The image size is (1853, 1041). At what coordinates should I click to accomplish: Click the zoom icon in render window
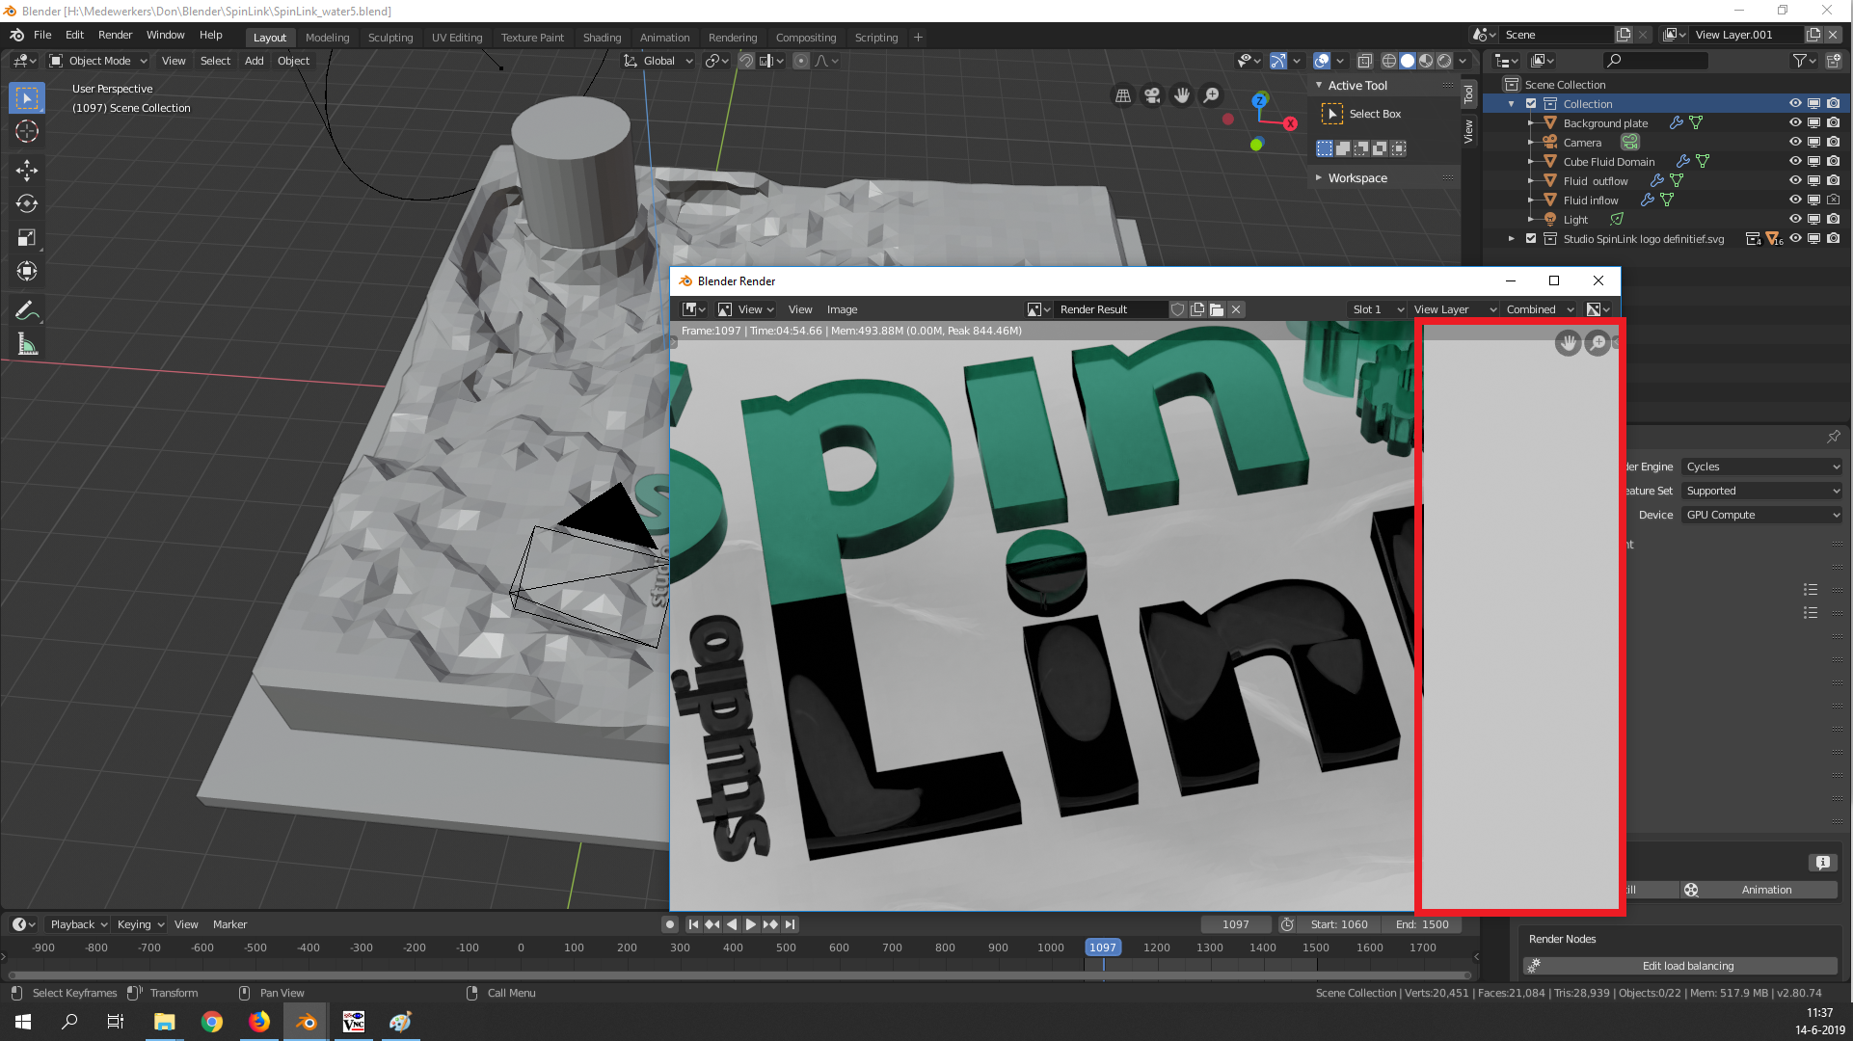pos(1598,343)
